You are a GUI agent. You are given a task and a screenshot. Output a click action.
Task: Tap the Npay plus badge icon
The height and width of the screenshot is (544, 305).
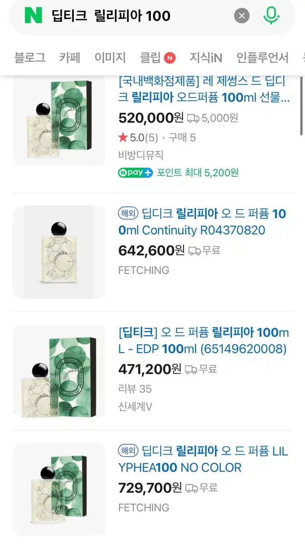tap(136, 173)
